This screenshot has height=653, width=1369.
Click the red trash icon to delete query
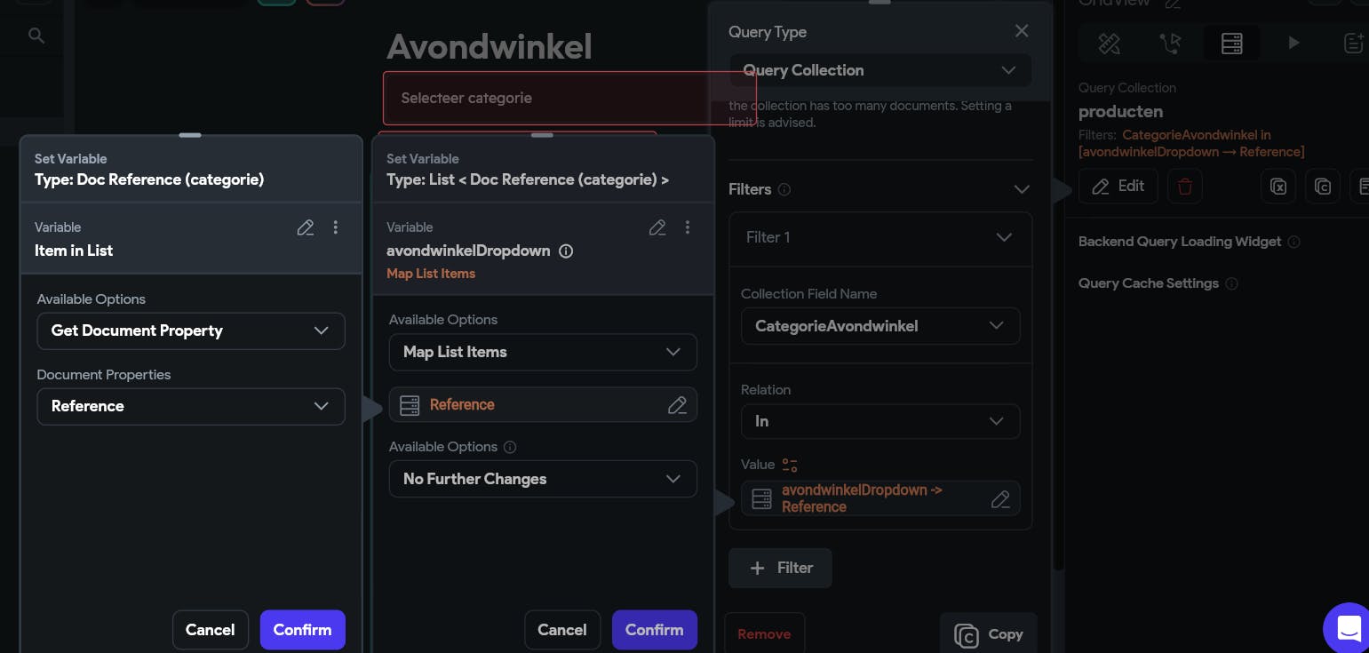(1184, 187)
